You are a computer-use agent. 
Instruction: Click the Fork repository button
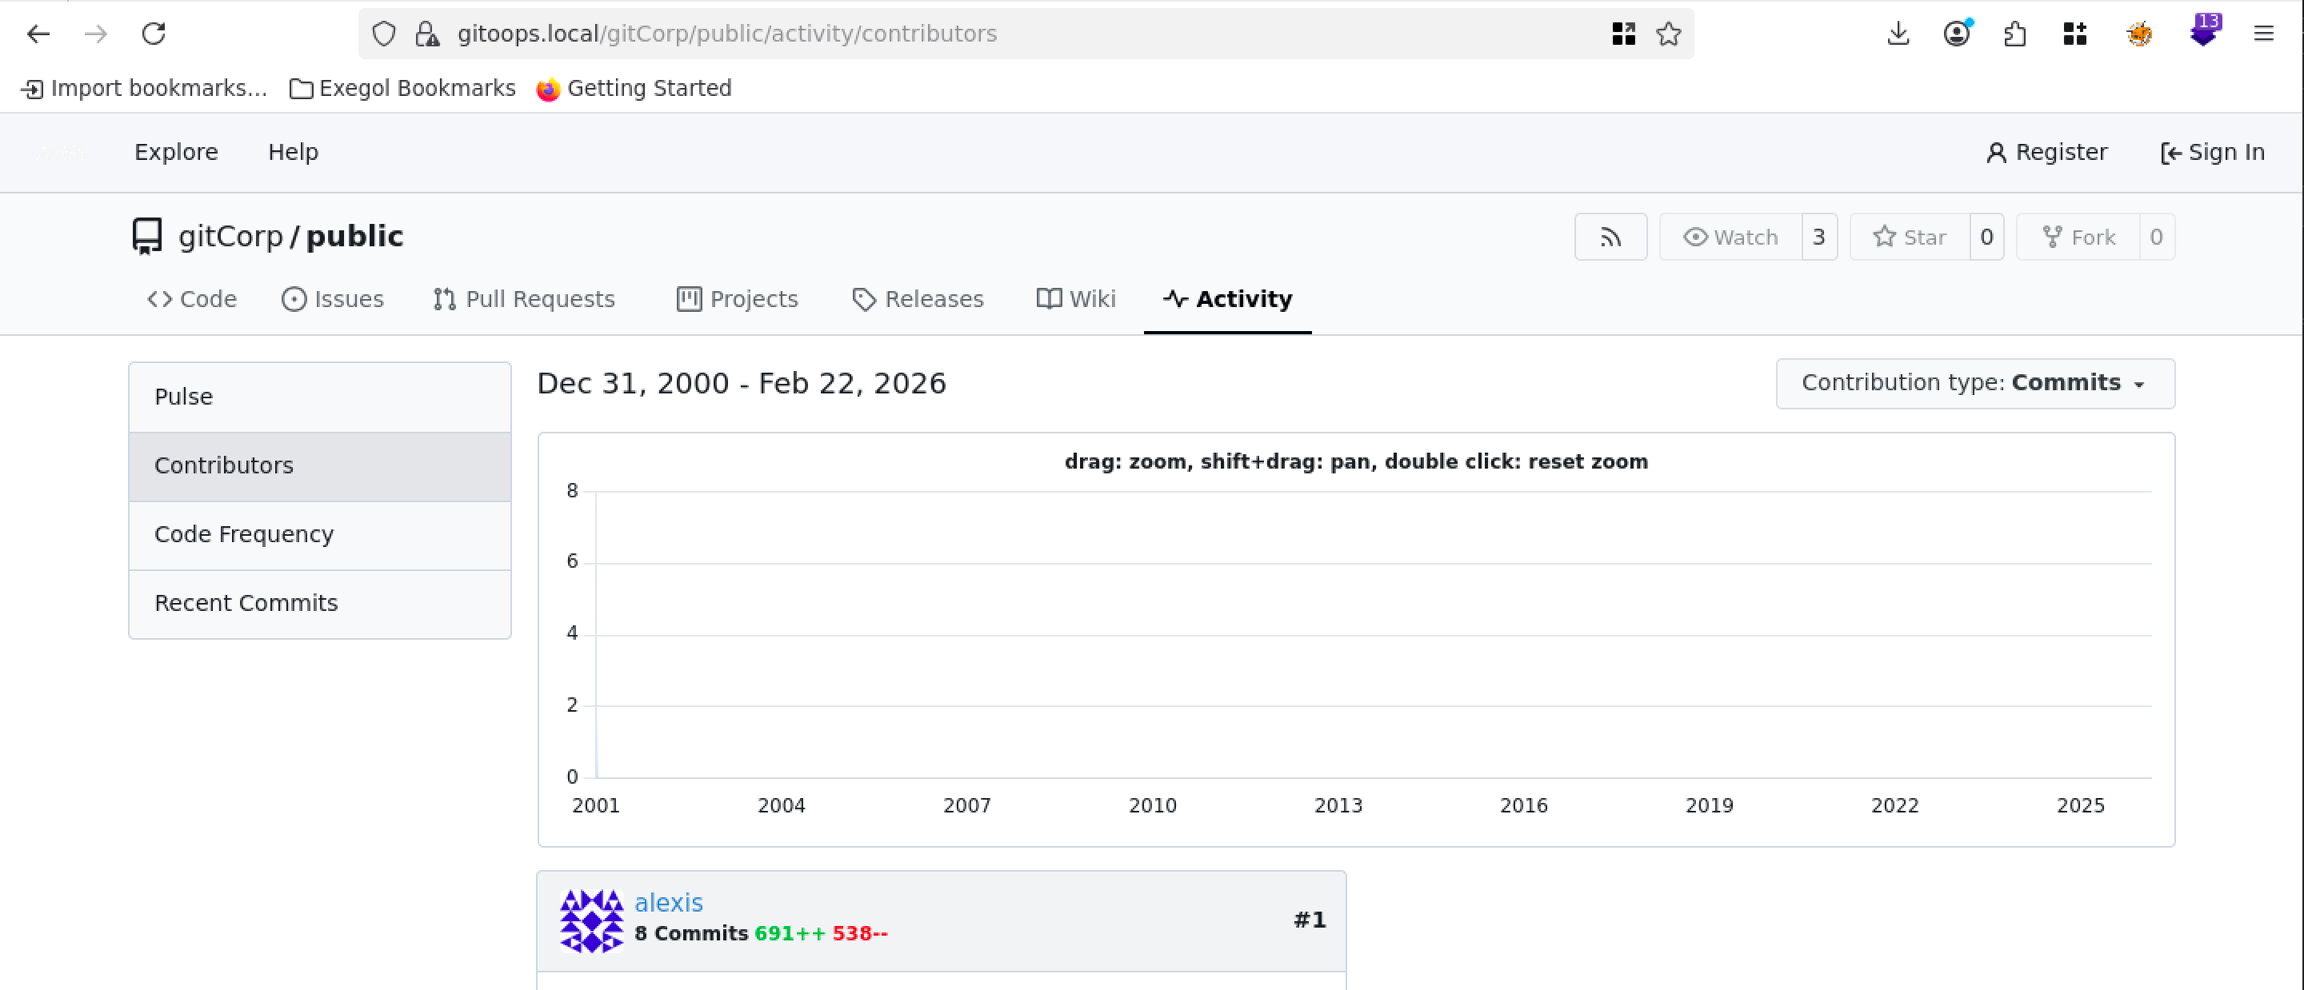[2078, 237]
